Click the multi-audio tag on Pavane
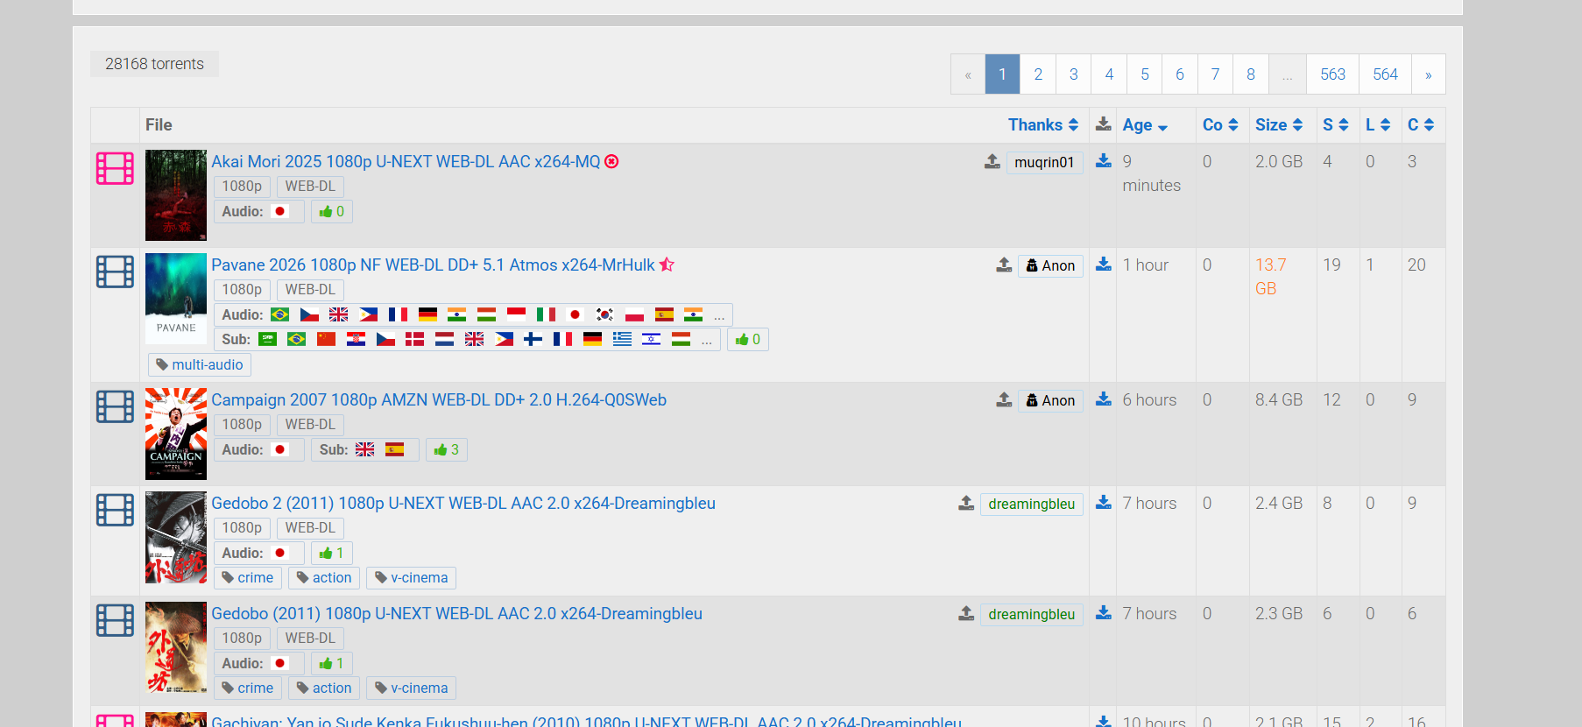Viewport: 1582px width, 727px height. coord(200,364)
